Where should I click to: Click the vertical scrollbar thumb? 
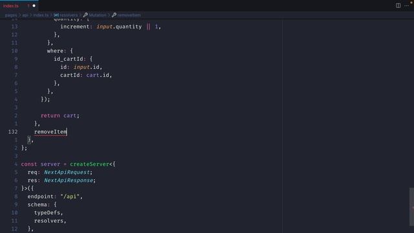pos(411,207)
